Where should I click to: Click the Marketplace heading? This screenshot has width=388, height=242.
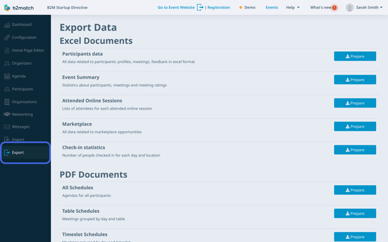77,124
